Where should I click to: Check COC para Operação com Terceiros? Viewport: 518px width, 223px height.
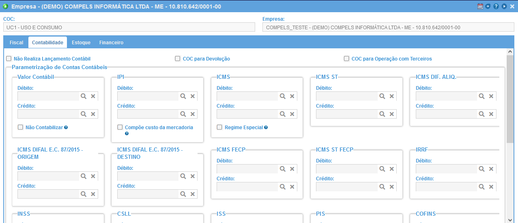[x=346, y=58]
